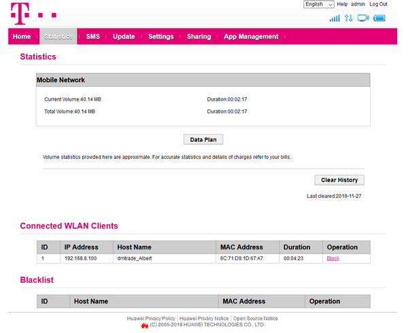
Task: Open the App Management tab
Action: click(251, 37)
